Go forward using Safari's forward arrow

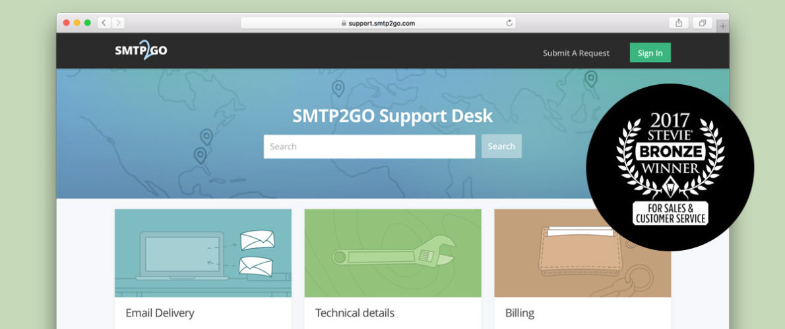click(118, 23)
